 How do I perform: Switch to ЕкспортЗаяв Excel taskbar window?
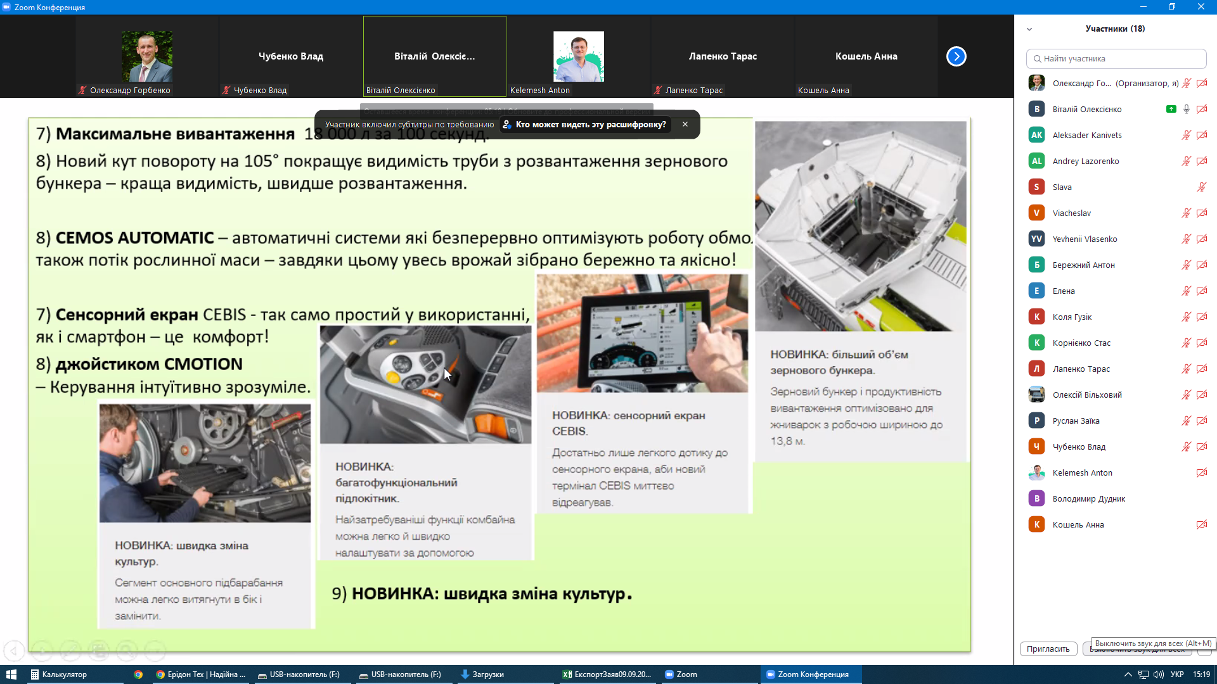click(x=607, y=674)
